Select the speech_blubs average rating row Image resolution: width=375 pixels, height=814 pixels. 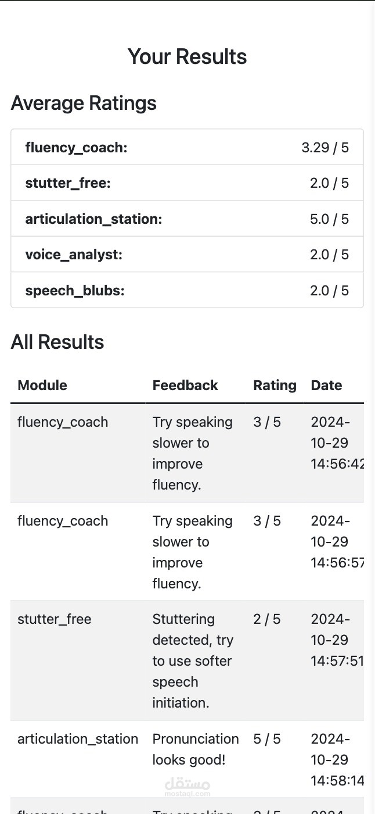187,290
